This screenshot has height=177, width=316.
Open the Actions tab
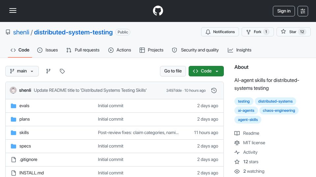[120, 50]
